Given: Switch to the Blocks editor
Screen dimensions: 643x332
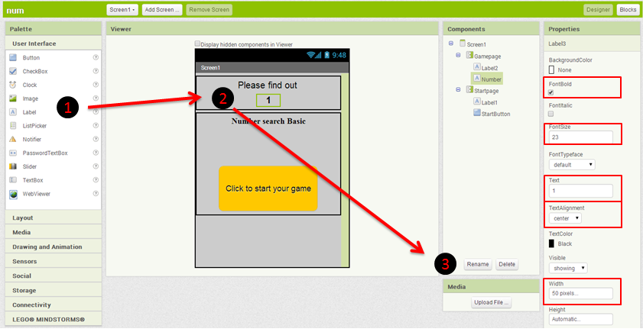Looking at the screenshot, I should click(x=628, y=10).
